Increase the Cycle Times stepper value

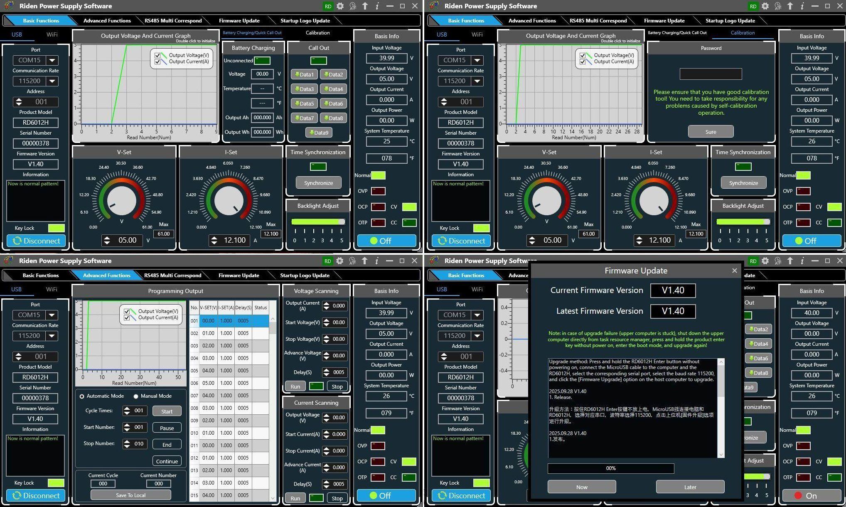127,409
